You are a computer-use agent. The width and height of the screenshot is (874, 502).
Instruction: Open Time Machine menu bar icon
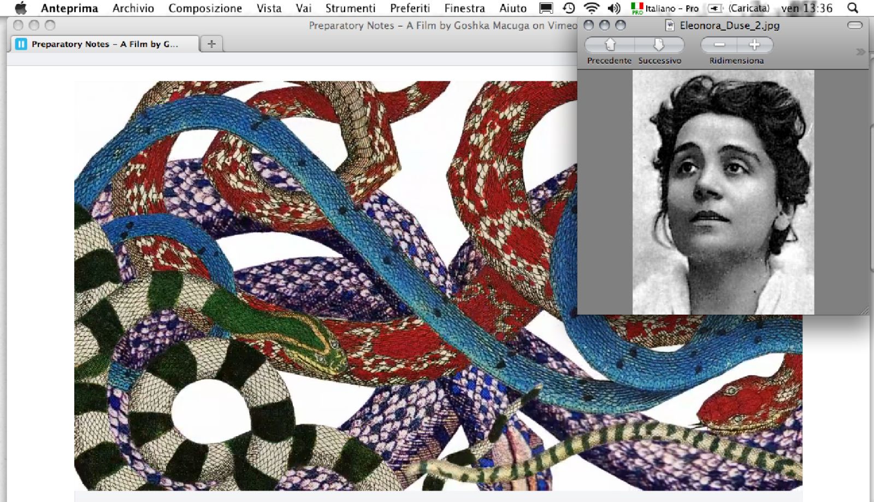tap(569, 8)
